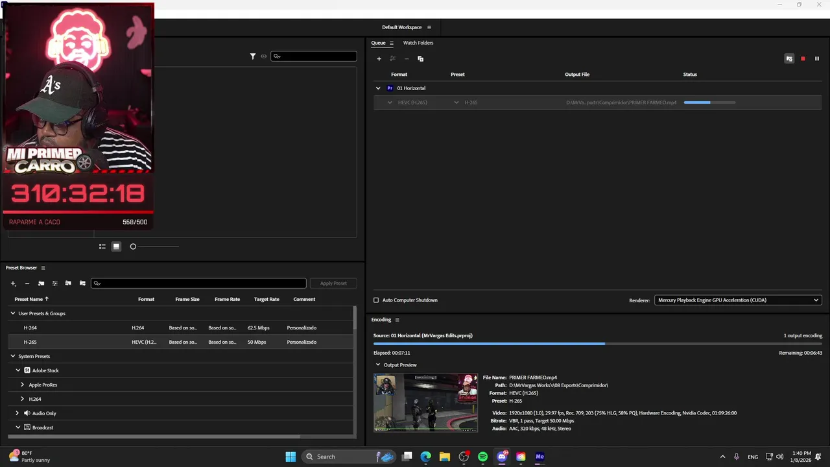The height and width of the screenshot is (467, 830).
Task: Open the HEVC (H.265) format dropdown
Action: click(390, 102)
